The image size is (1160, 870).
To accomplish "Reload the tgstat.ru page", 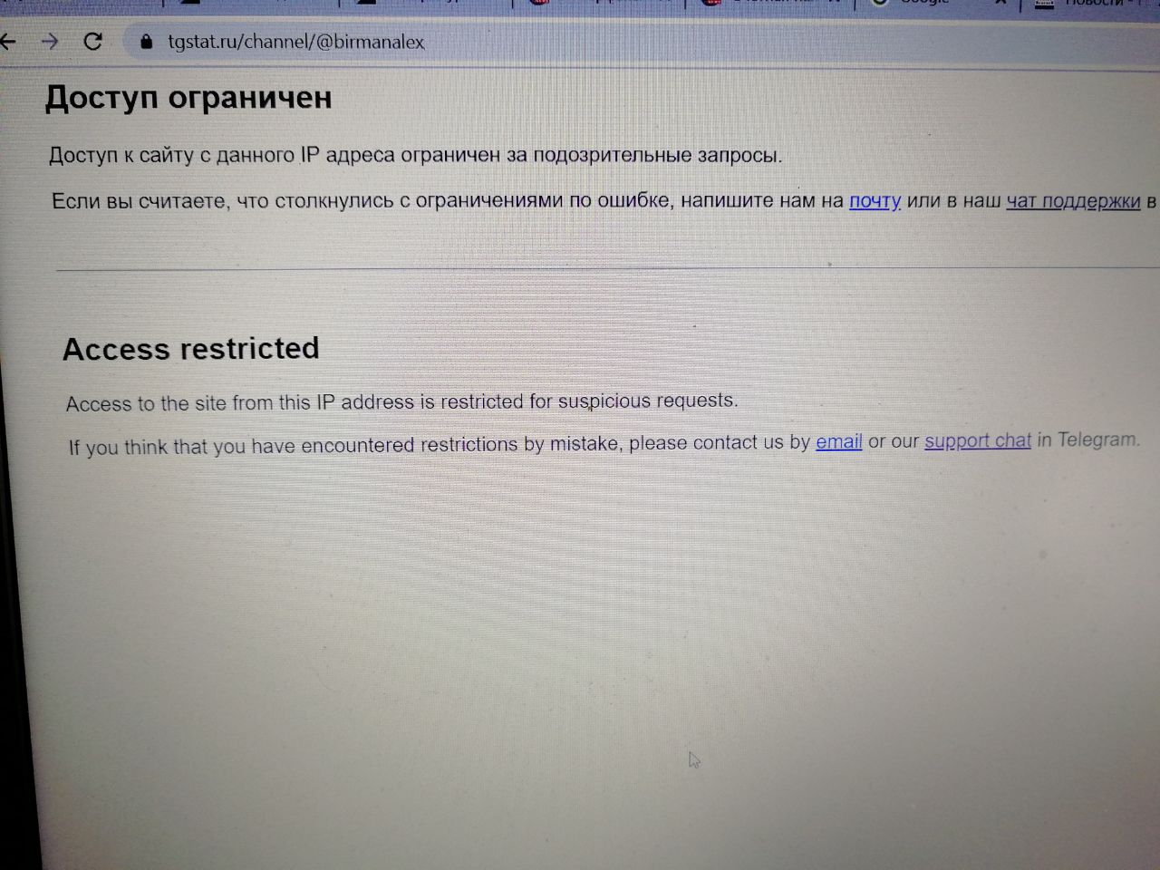I will click(92, 42).
